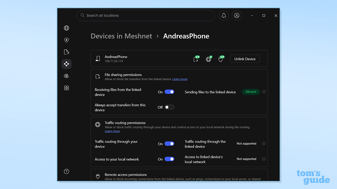Click Devices in Meshnet breadcrumb
Image resolution: width=337 pixels, height=189 pixels.
[x=121, y=36]
